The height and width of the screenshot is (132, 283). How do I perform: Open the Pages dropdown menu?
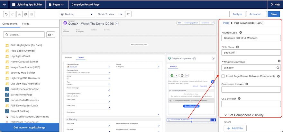pos(57,5)
